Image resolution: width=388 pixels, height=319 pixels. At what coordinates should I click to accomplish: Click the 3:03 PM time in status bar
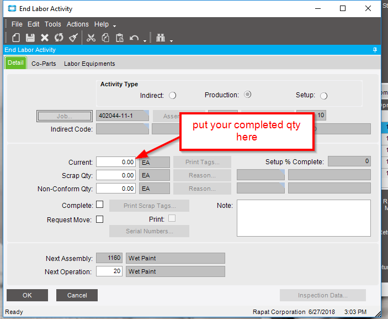355,312
